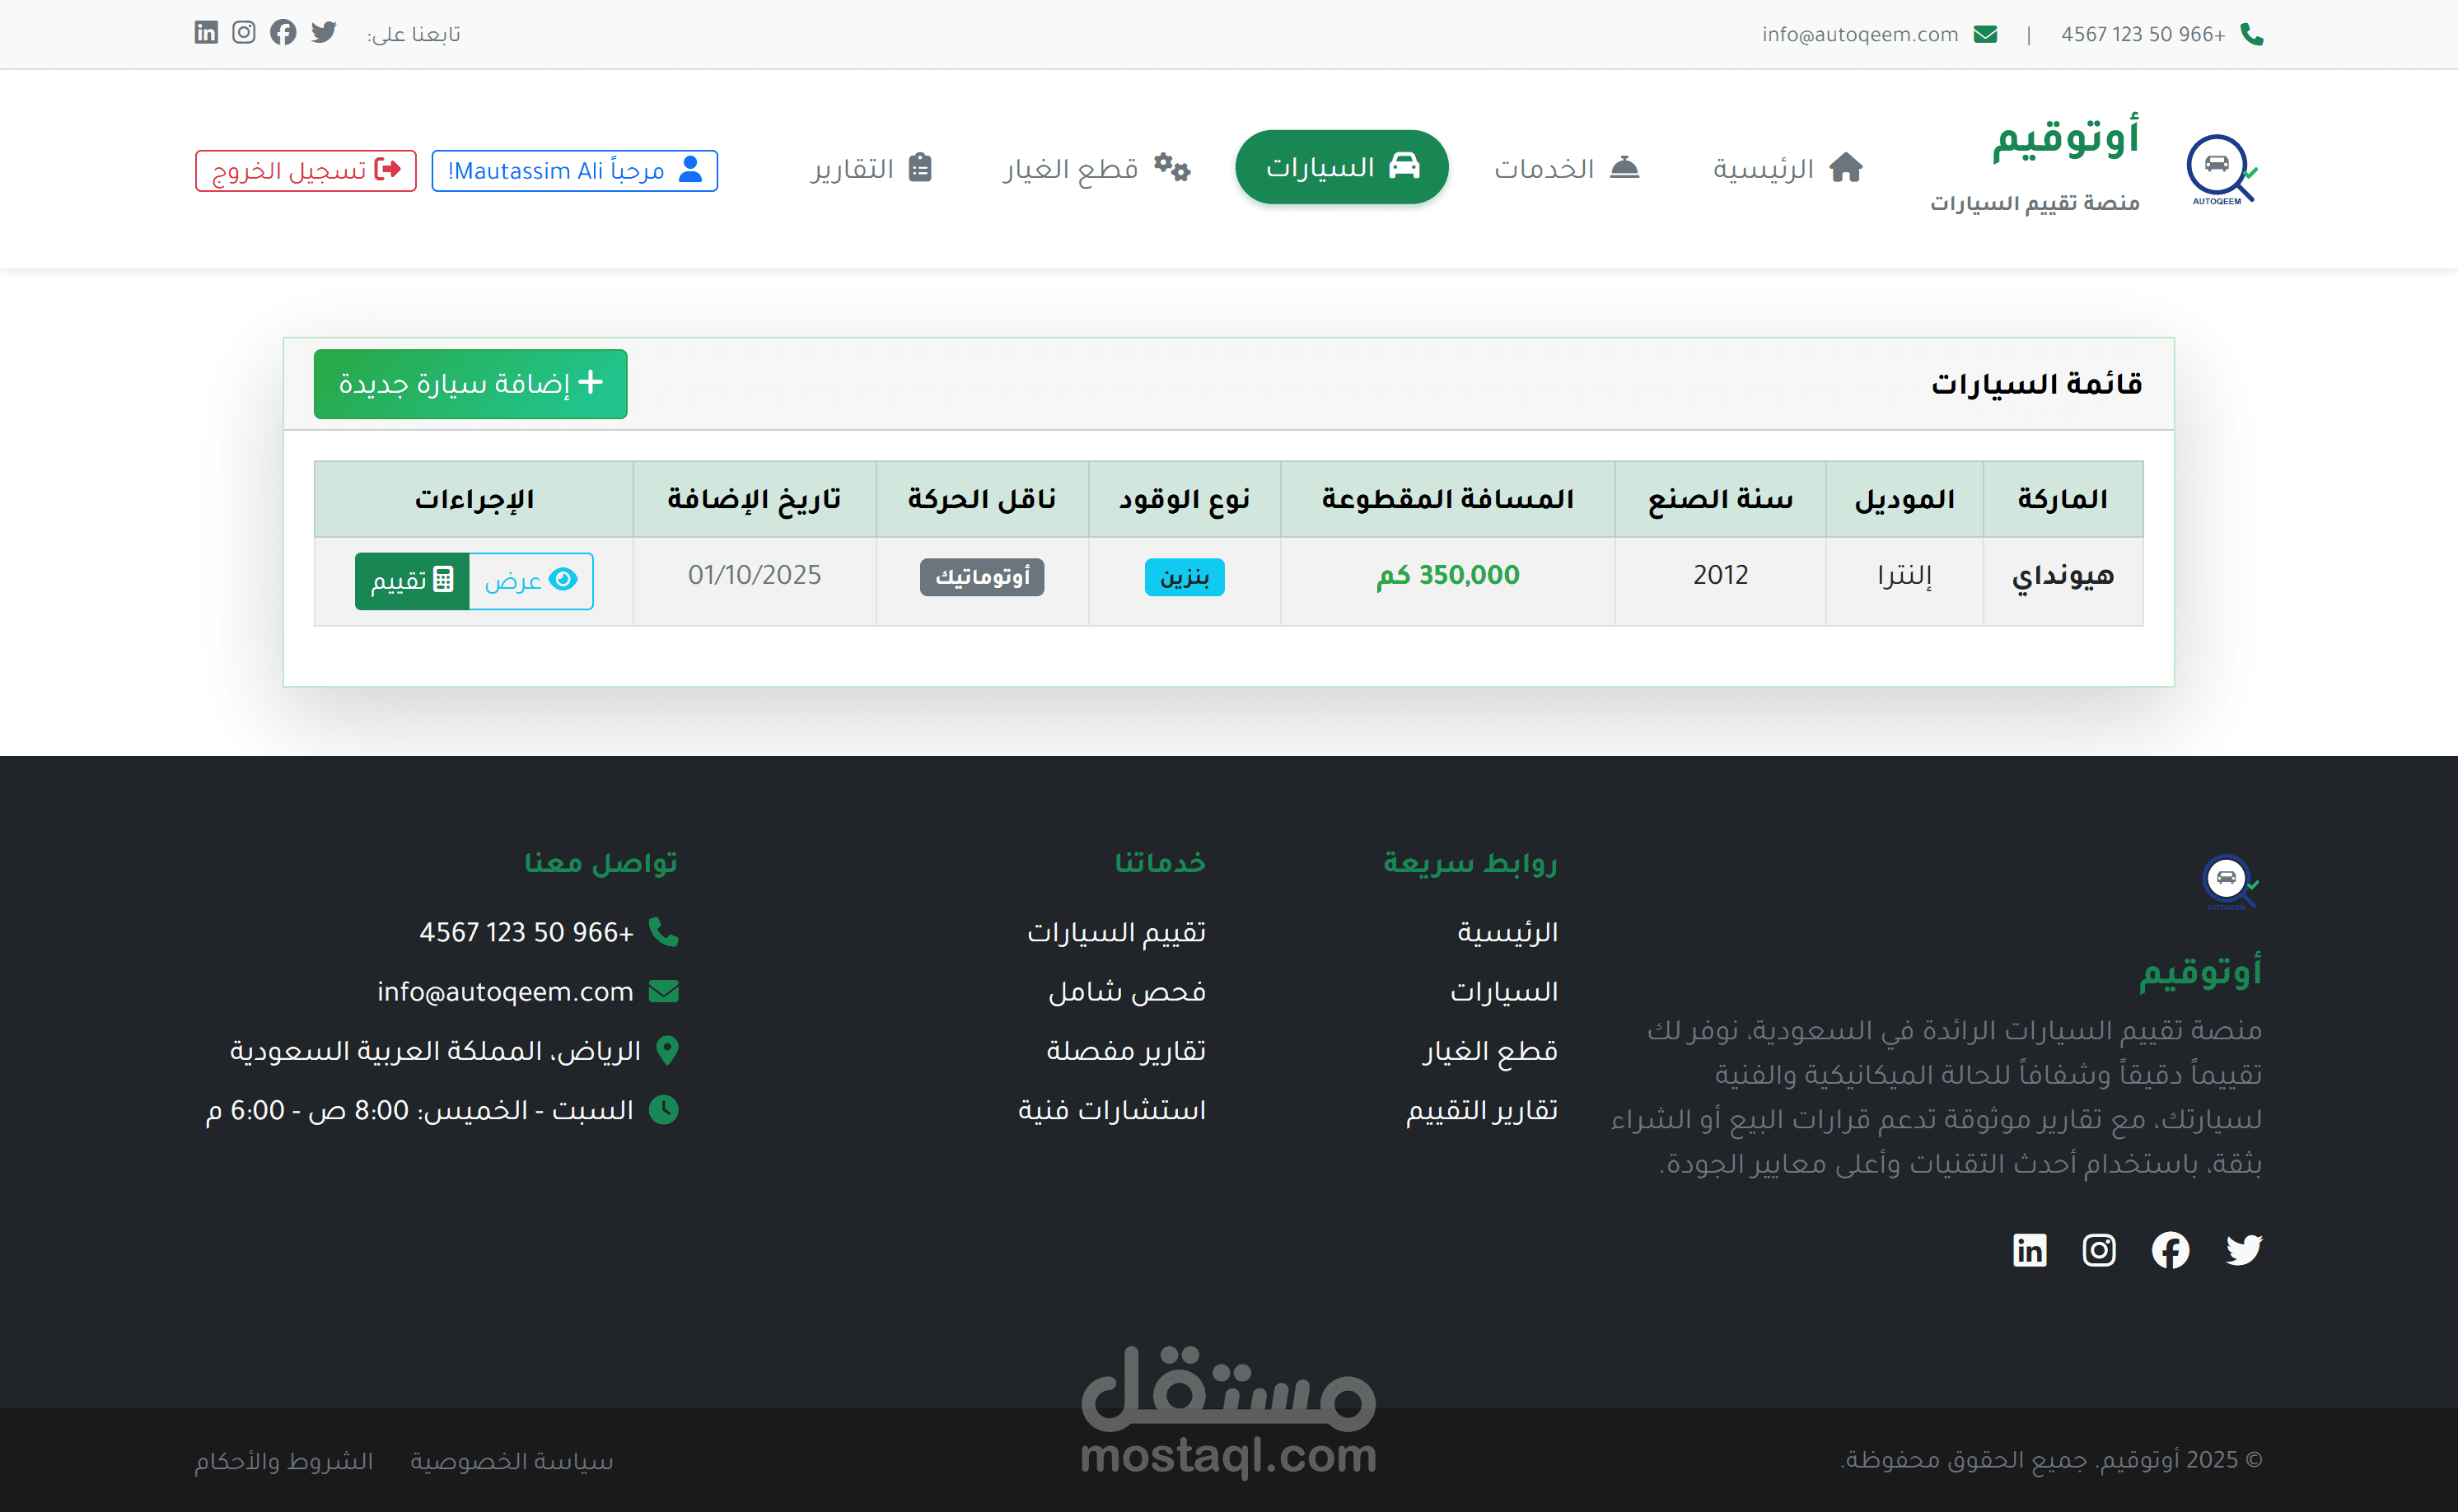The height and width of the screenshot is (1512, 2458).
Task: Click the Instagram icon in top bar
Action: (244, 33)
